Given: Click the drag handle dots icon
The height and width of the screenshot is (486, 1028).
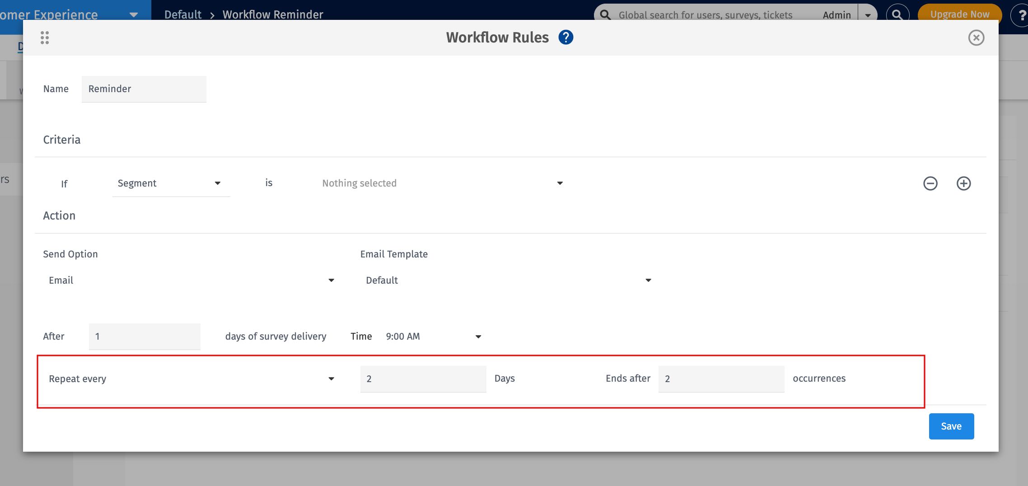Looking at the screenshot, I should pos(44,37).
